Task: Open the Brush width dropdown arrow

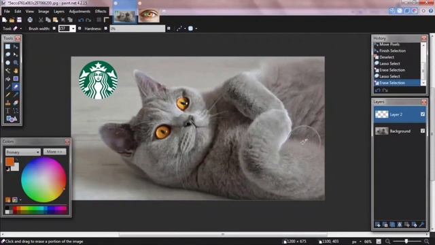Action: (x=73, y=29)
